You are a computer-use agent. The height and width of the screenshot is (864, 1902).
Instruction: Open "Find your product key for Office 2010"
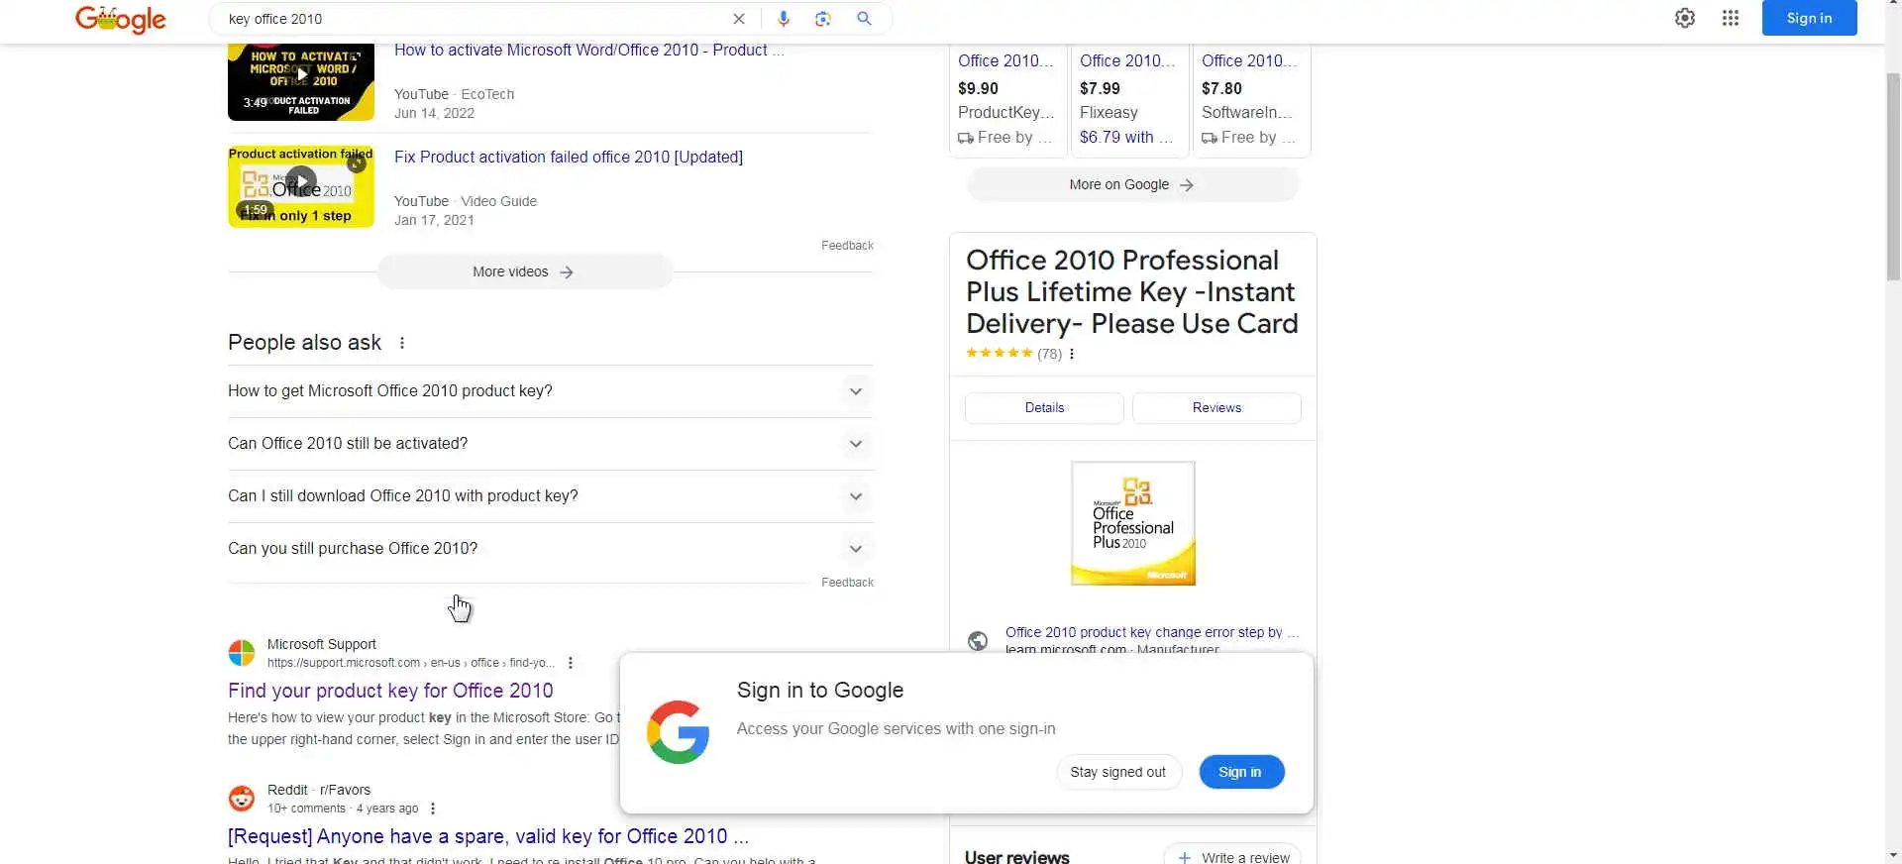pyautogui.click(x=390, y=691)
